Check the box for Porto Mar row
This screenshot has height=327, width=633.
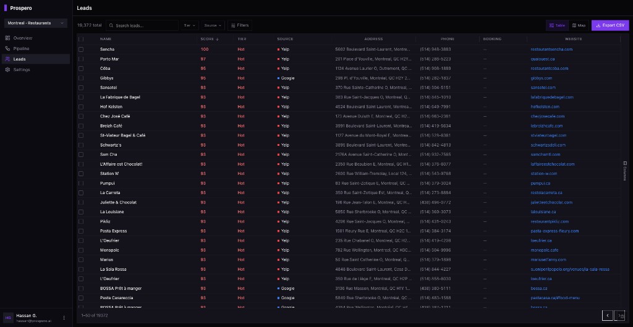click(81, 59)
